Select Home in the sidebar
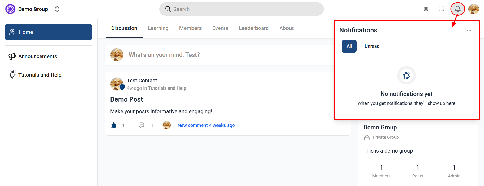This screenshot has height=186, width=484. click(48, 32)
